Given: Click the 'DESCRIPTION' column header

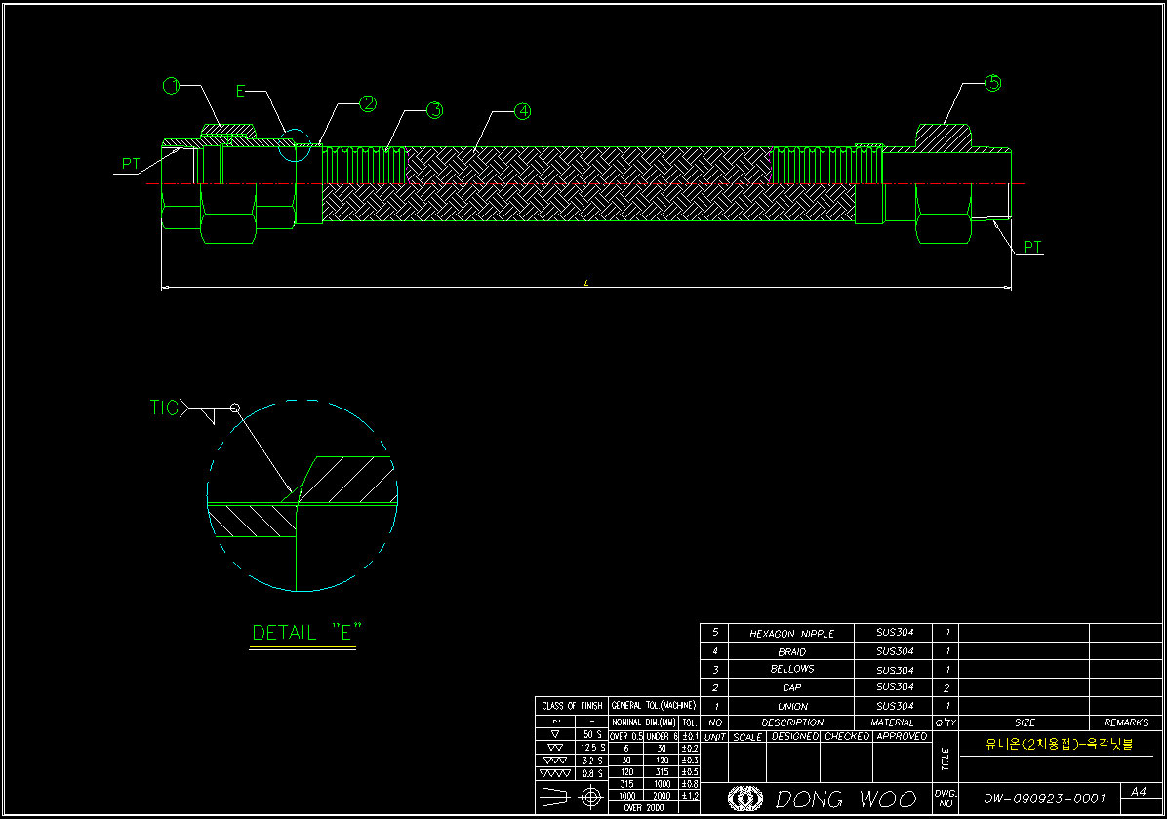Looking at the screenshot, I should (x=792, y=722).
